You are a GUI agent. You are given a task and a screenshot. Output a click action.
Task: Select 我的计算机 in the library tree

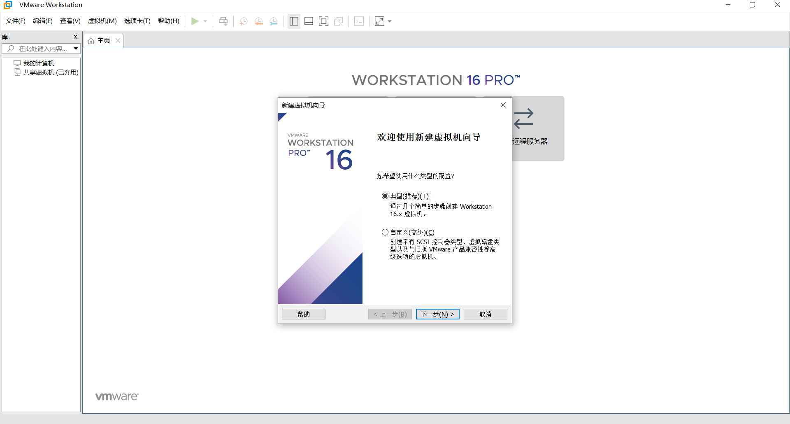coord(39,63)
